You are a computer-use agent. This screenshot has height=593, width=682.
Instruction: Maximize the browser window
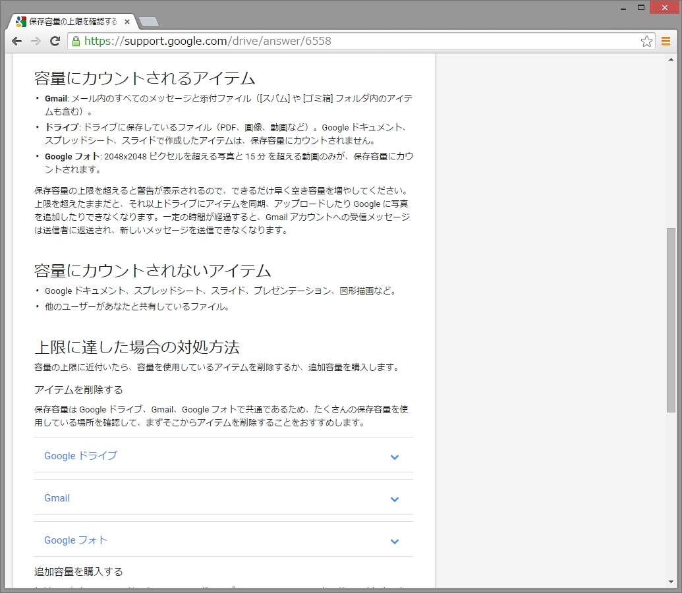(641, 7)
